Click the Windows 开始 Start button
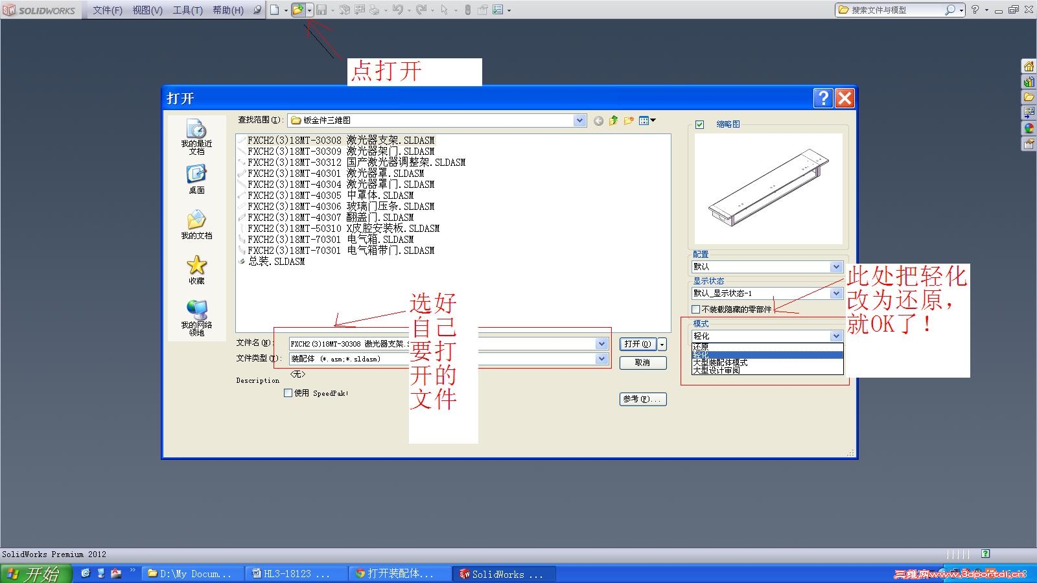This screenshot has width=1037, height=583. [36, 573]
